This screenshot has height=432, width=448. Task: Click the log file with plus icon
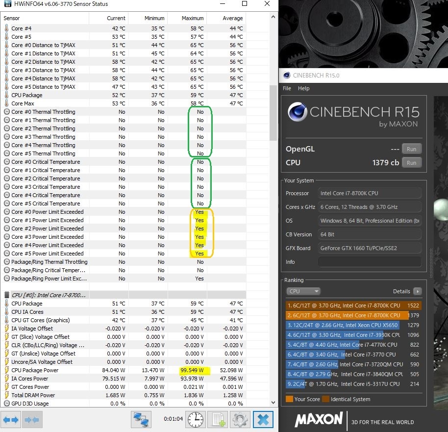[218, 419]
